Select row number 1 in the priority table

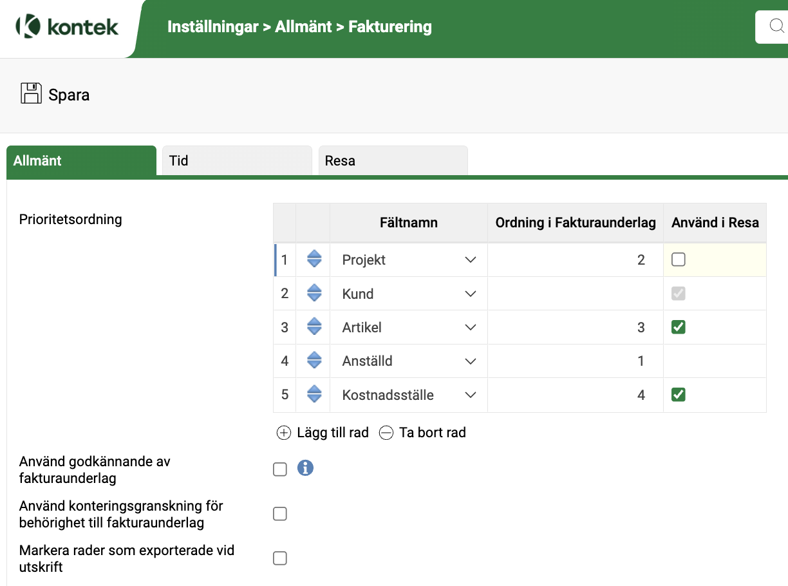285,260
